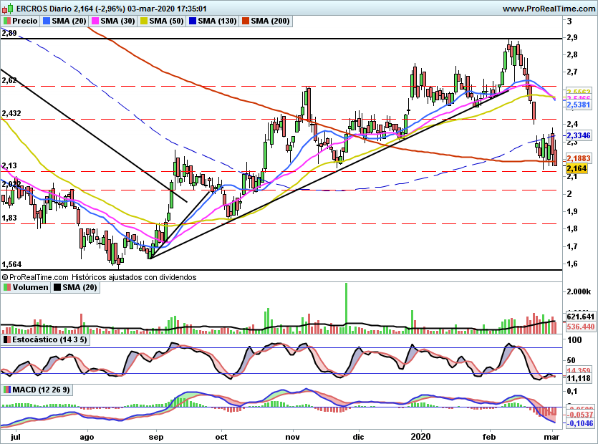Click the current price tag 2,164
This screenshot has width=598, height=444.
(x=577, y=168)
